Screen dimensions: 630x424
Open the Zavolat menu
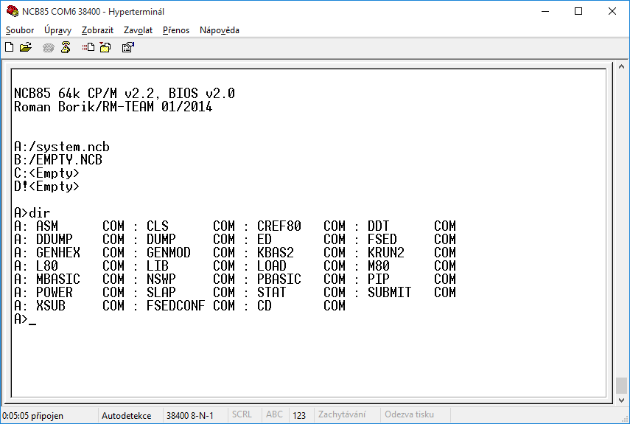coord(138,30)
